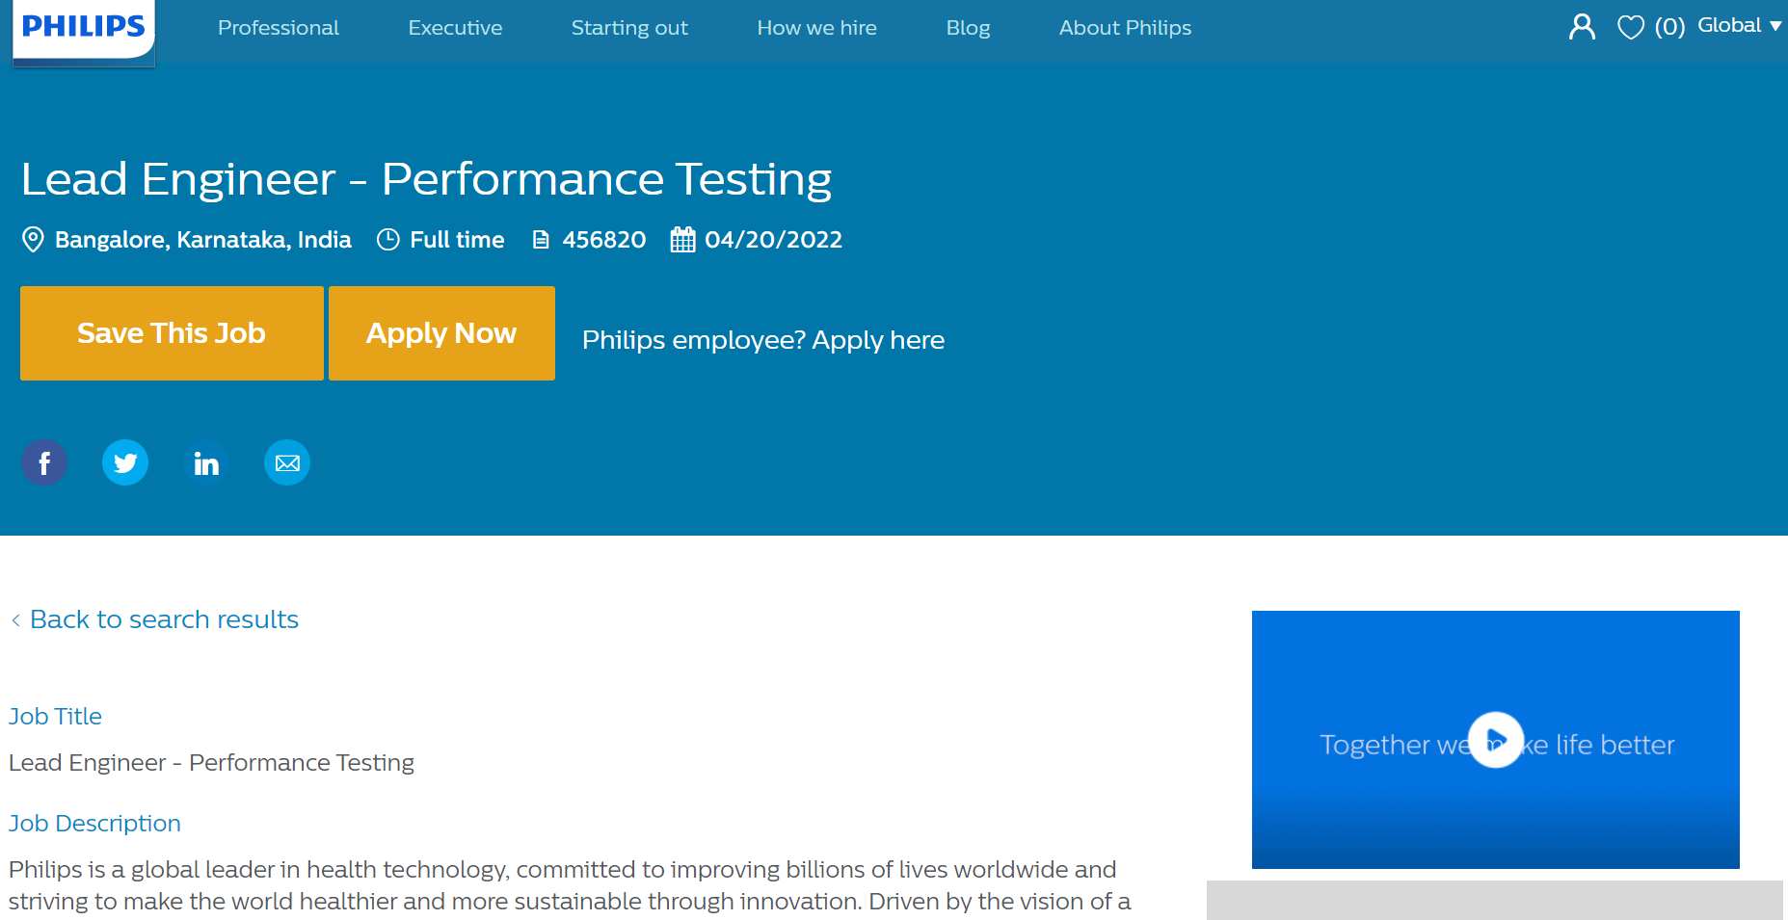Click the calendar icon beside the date

682,240
